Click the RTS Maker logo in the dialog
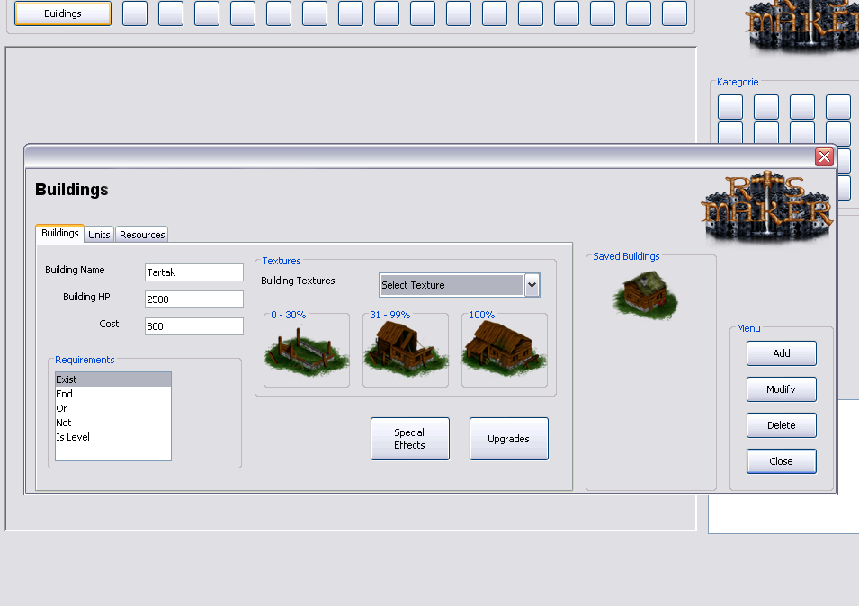 [767, 205]
